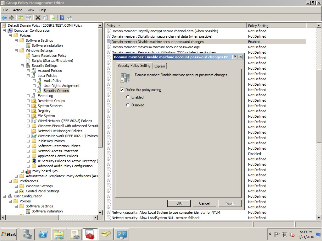Click the policy list vertical scrollbar thumb
Screen dimensions: 322x241
coord(319,106)
